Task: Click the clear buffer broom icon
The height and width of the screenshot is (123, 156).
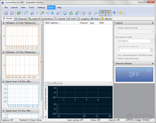Action: (x=42, y=13)
